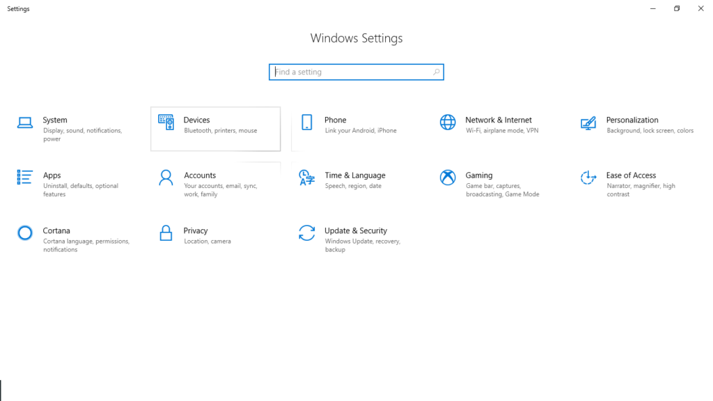713x401 pixels.
Task: Click the Accounts person icon
Action: pos(166,178)
